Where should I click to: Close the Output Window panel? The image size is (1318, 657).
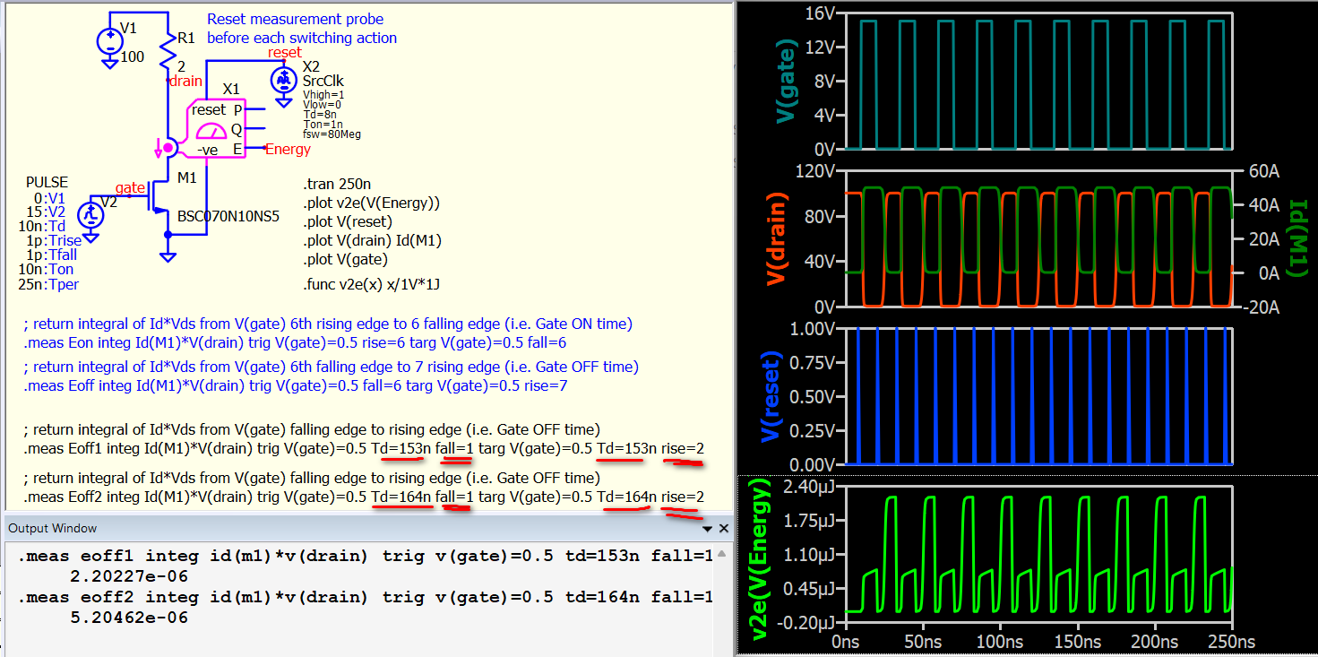click(723, 529)
